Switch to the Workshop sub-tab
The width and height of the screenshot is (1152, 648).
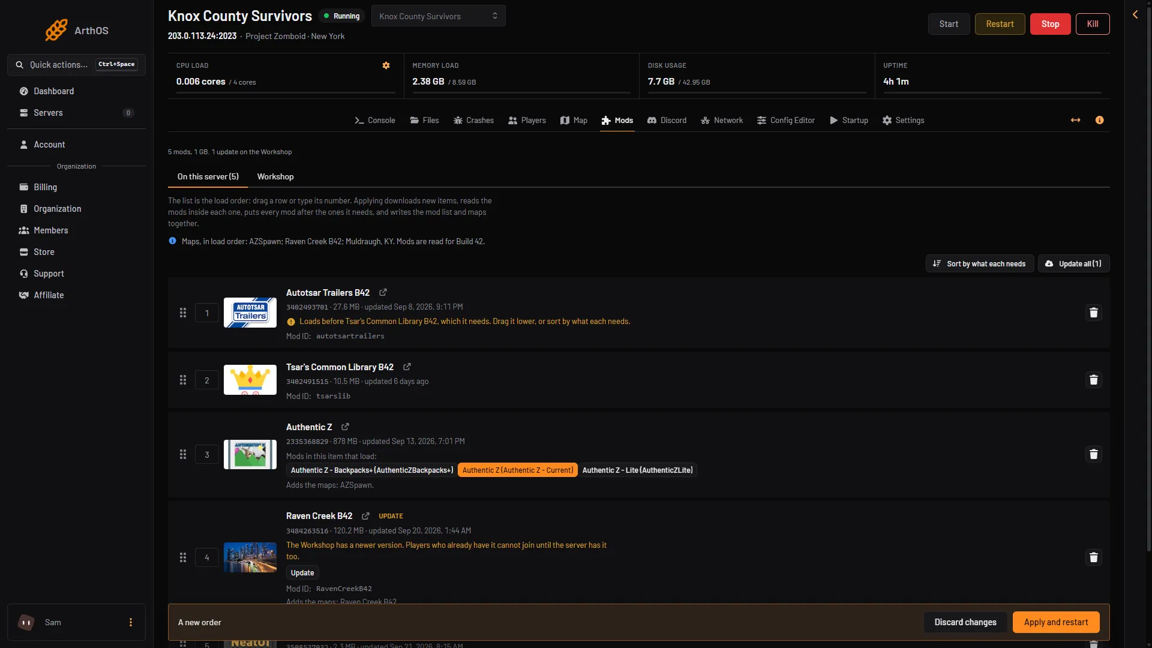[275, 176]
